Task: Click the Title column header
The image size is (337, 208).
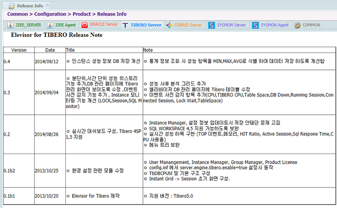Action: (71, 50)
